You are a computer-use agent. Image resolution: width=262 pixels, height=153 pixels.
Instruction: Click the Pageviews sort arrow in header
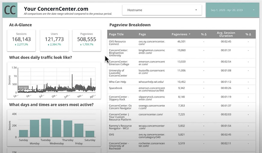(190, 34)
